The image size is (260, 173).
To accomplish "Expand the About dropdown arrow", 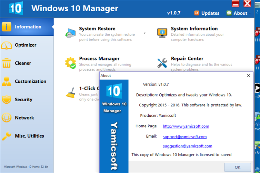I will (x=250, y=13).
